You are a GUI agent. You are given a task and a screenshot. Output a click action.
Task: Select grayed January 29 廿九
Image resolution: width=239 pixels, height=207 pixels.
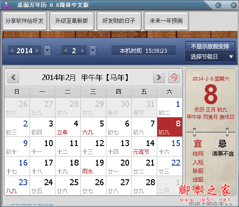pos(94,107)
